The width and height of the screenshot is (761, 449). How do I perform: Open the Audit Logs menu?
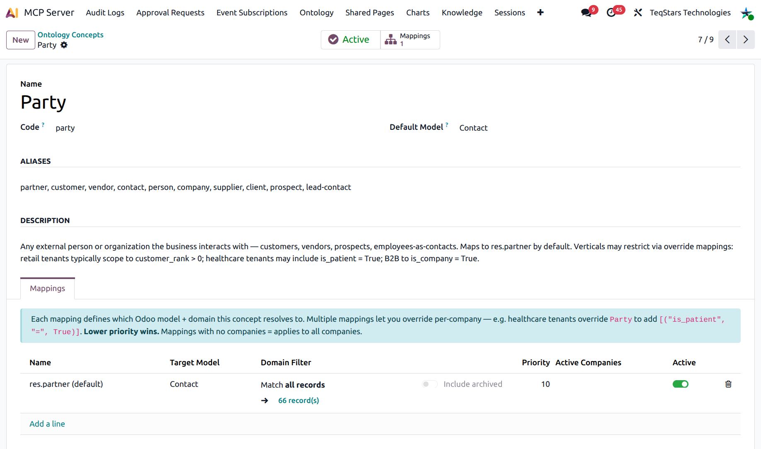coord(105,12)
